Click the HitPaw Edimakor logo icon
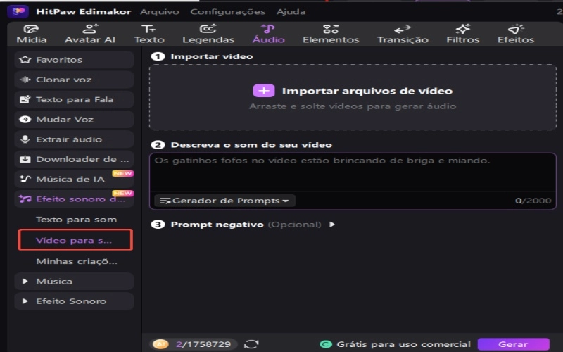This screenshot has width=563, height=352. coord(18,11)
